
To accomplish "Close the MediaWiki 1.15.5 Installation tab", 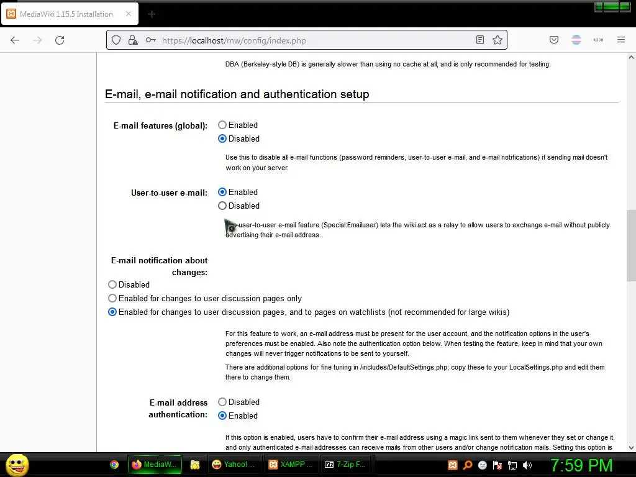I will 129,14.
